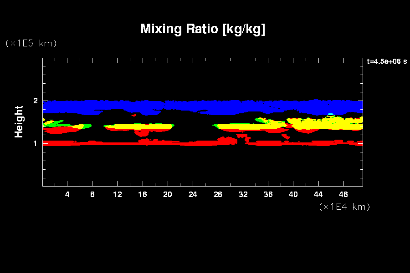Click x-axis tick label "12"
The width and height of the screenshot is (410, 273).
[118, 195]
